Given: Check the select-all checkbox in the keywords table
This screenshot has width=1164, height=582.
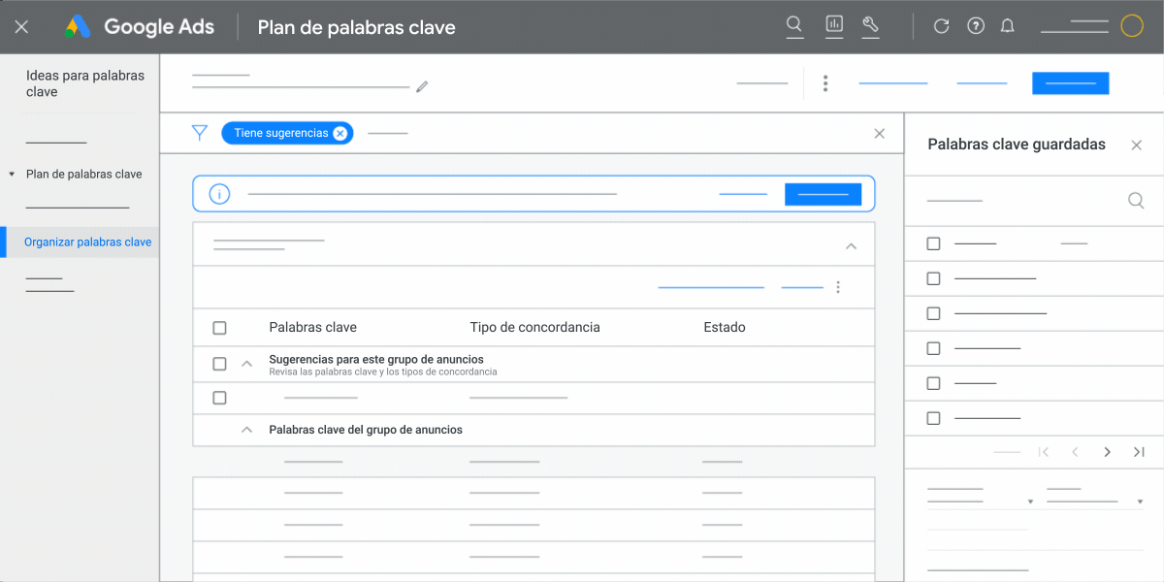Looking at the screenshot, I should tap(219, 328).
